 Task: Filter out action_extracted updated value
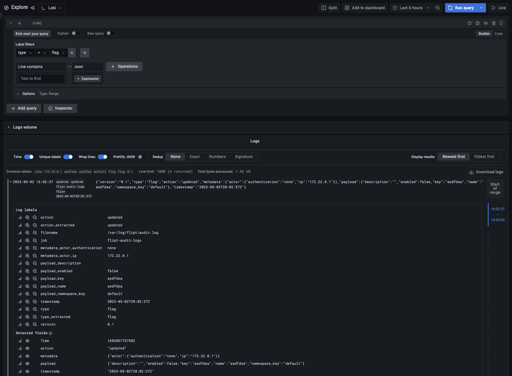tap(35, 225)
